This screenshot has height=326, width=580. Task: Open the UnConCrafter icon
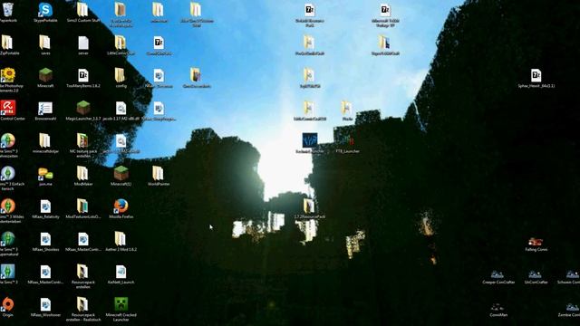536,274
